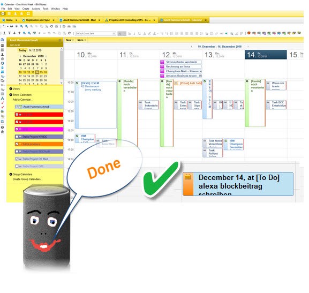Click the print icon in the upper toolbar

pos(12,26)
